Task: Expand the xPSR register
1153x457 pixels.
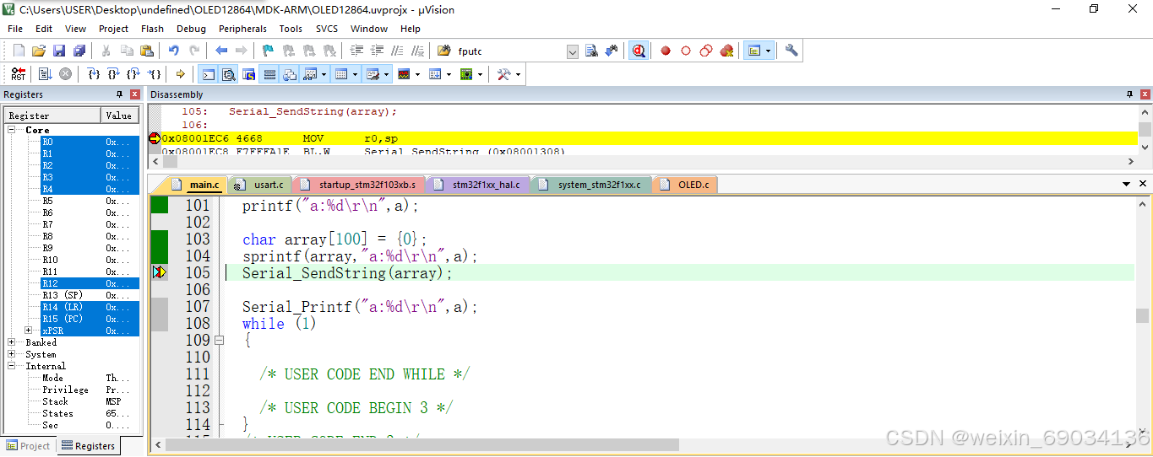Action: click(29, 331)
